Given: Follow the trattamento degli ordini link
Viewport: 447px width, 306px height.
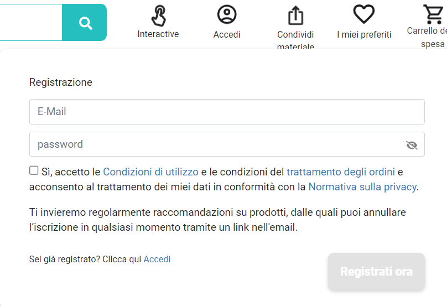Looking at the screenshot, I should 340,172.
